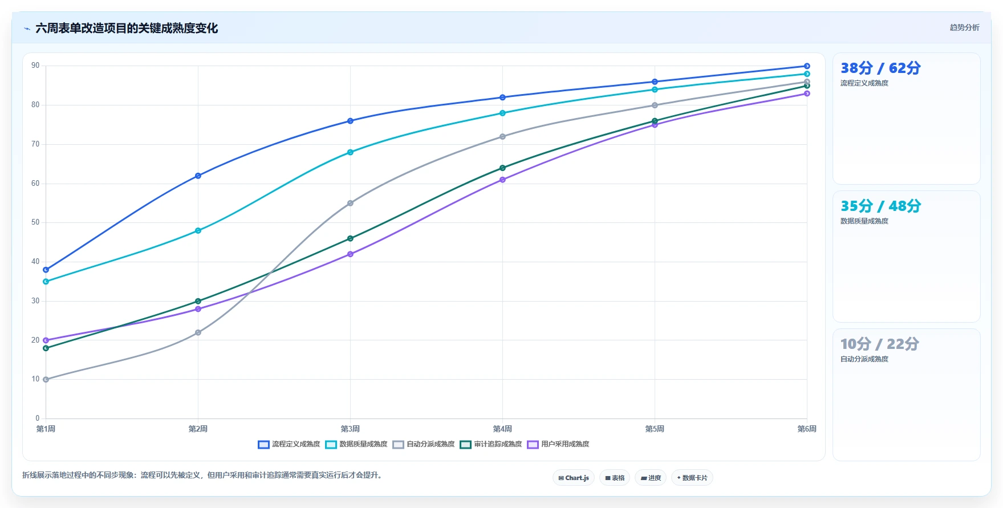Image resolution: width=1003 pixels, height=508 pixels.
Task: Select the 10分 / 22分 card value
Action: [879, 344]
